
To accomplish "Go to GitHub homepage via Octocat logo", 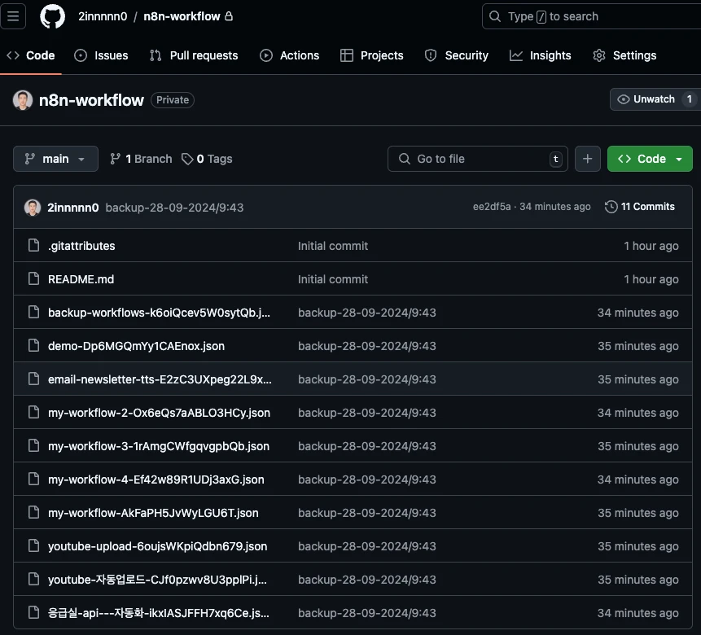I will coord(52,16).
